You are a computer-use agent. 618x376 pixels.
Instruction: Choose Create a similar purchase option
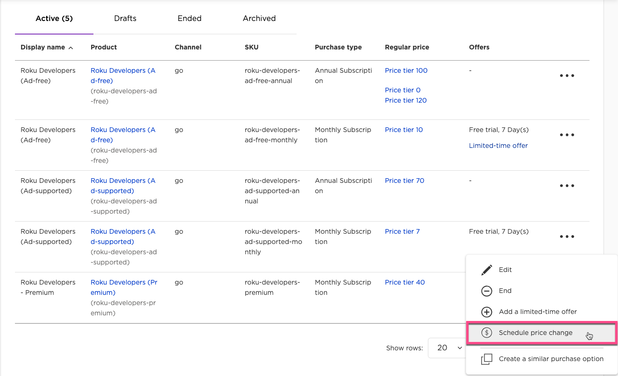551,359
